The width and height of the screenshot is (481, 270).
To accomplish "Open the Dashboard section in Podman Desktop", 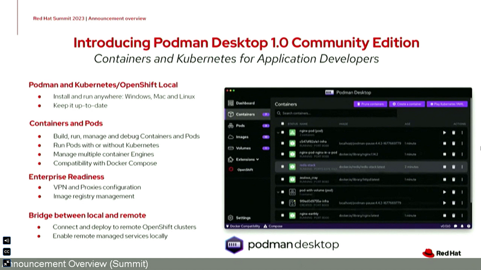I will [242, 103].
